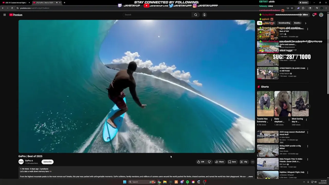
Task: Open Best of 360 video thumbnail
Action: (268, 33)
